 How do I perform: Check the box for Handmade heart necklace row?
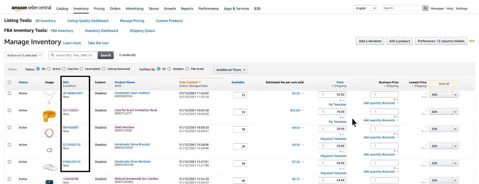(x=9, y=93)
